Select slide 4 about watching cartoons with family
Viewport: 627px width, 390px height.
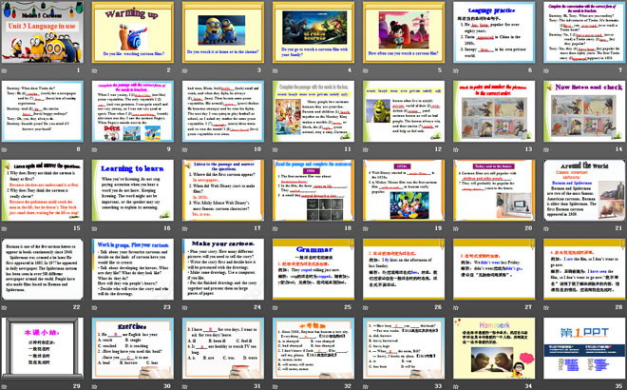(313, 32)
